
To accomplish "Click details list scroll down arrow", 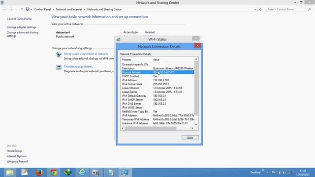I will 196,124.
